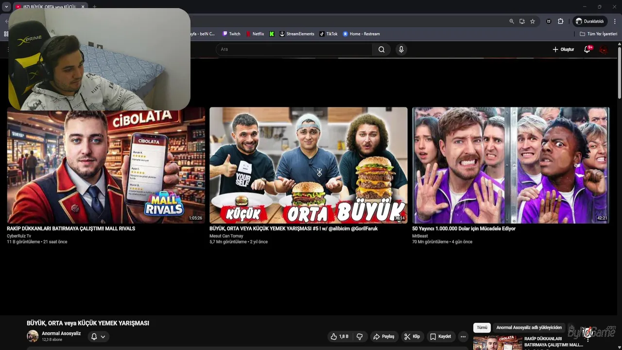Click the YouTube search magnifier button

pyautogui.click(x=381, y=49)
